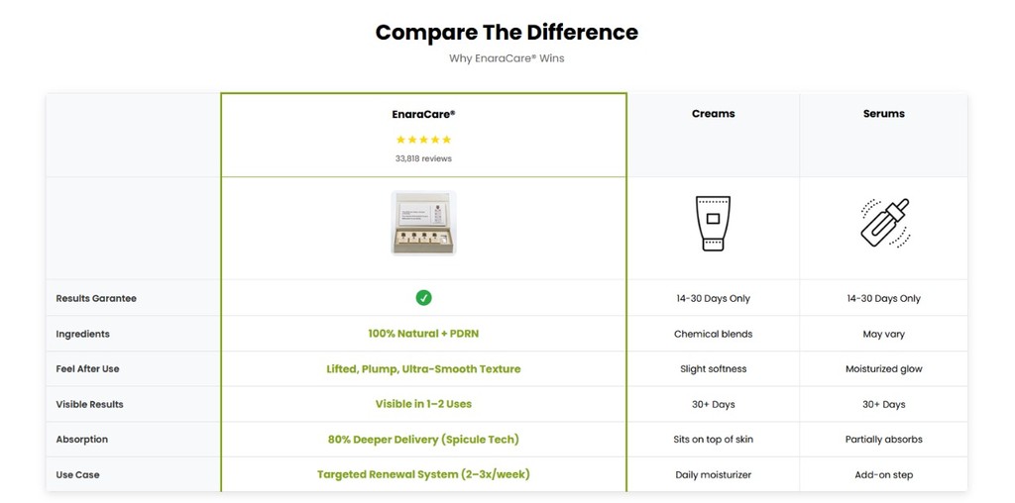Click Targeted Renewal System (2–3x/week) text
Screen dimensions: 1015x503
click(423, 474)
